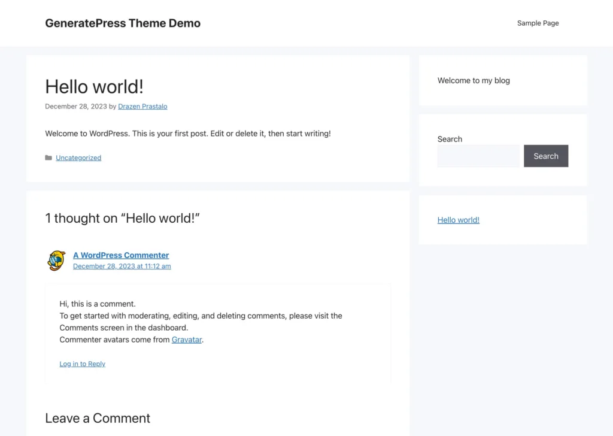Open the Sample Page menu item

[x=537, y=23]
